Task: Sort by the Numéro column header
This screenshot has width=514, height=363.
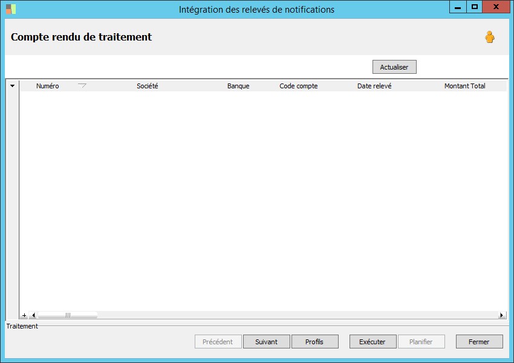Action: pyautogui.click(x=48, y=86)
